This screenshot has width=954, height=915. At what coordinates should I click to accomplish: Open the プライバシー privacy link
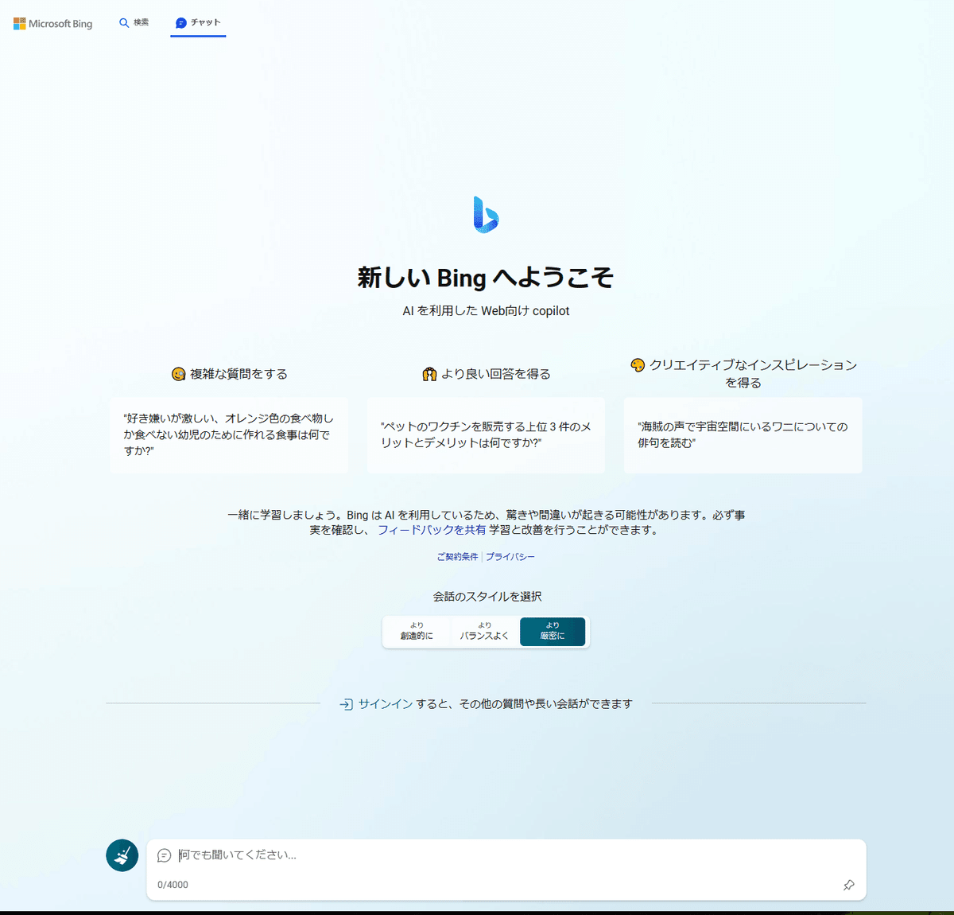click(510, 557)
